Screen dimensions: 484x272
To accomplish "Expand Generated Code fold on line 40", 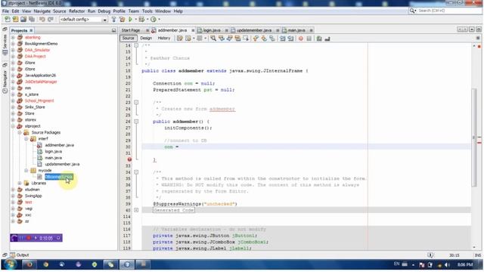I will point(136,210).
